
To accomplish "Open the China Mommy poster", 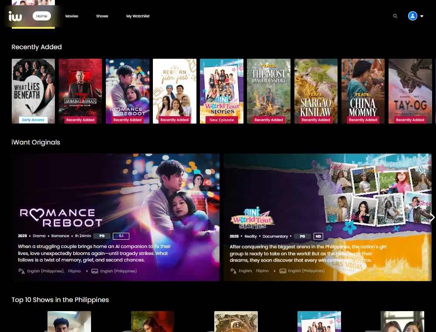I will coord(363,91).
